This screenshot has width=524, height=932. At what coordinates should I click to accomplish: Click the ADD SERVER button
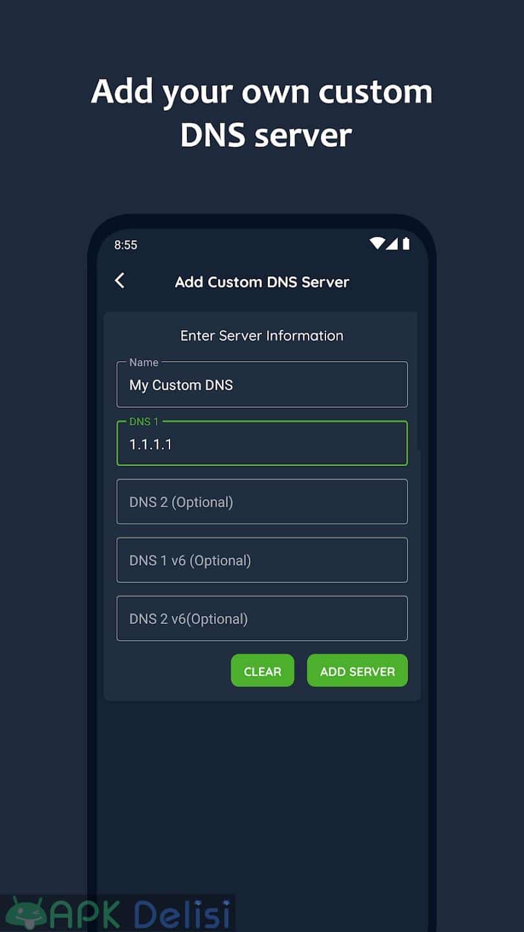point(357,671)
